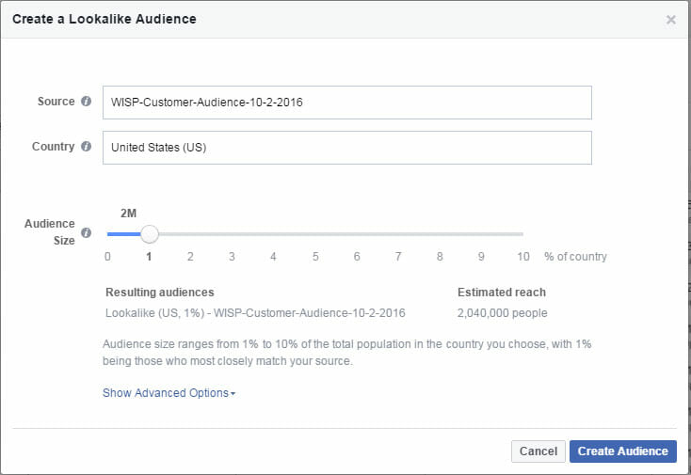Viewport: 691px width, 475px height.
Task: Click the 2,040,000 people estimated reach
Action: (502, 313)
